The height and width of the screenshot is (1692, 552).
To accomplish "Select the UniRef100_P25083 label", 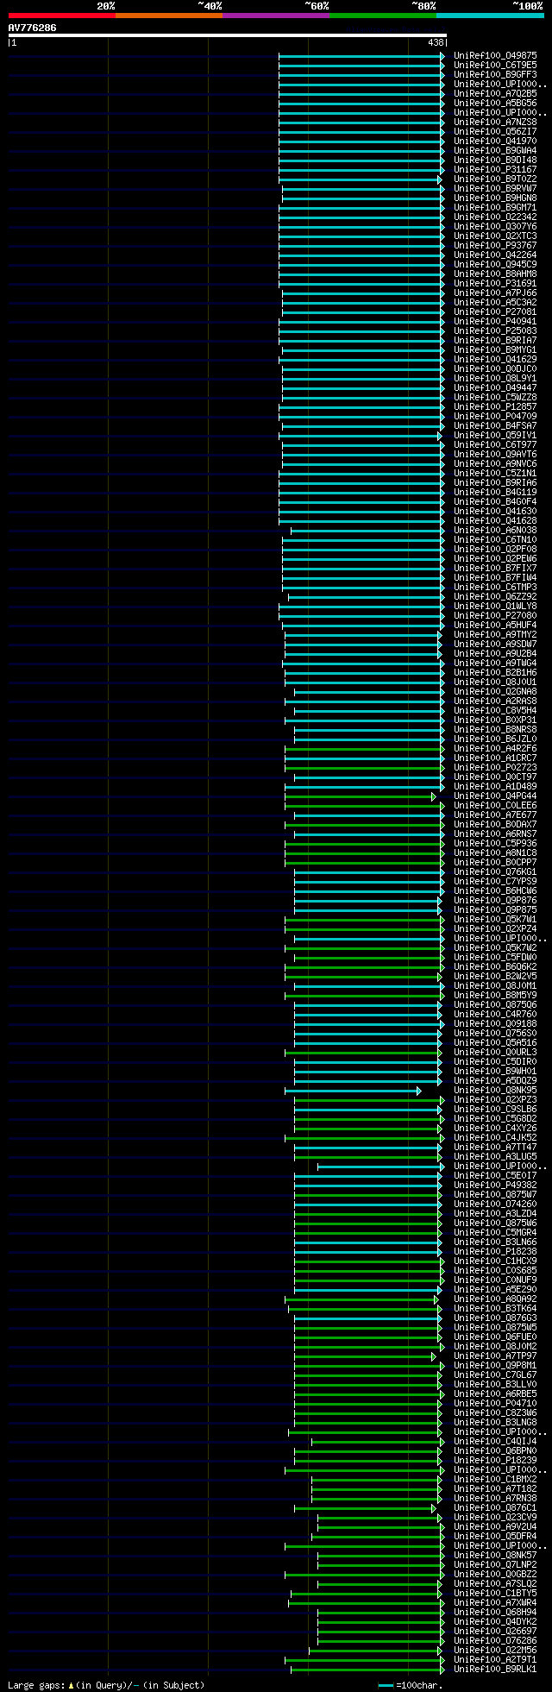I will pos(496,331).
